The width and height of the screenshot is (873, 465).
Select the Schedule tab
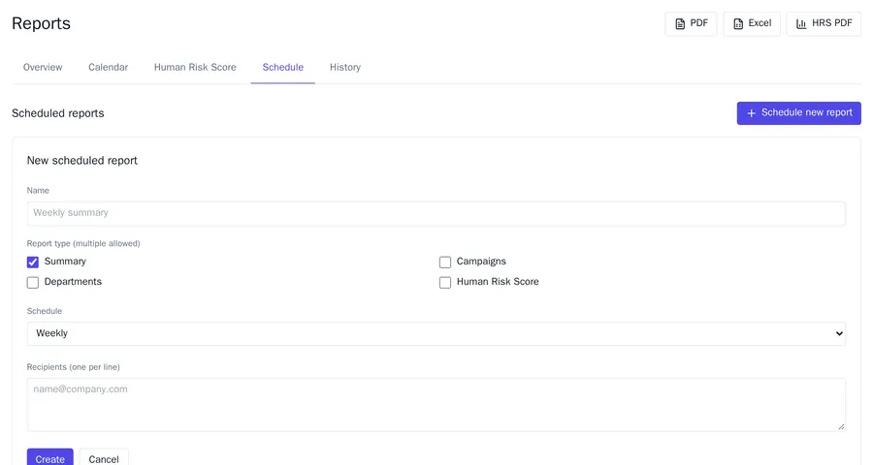(x=283, y=67)
